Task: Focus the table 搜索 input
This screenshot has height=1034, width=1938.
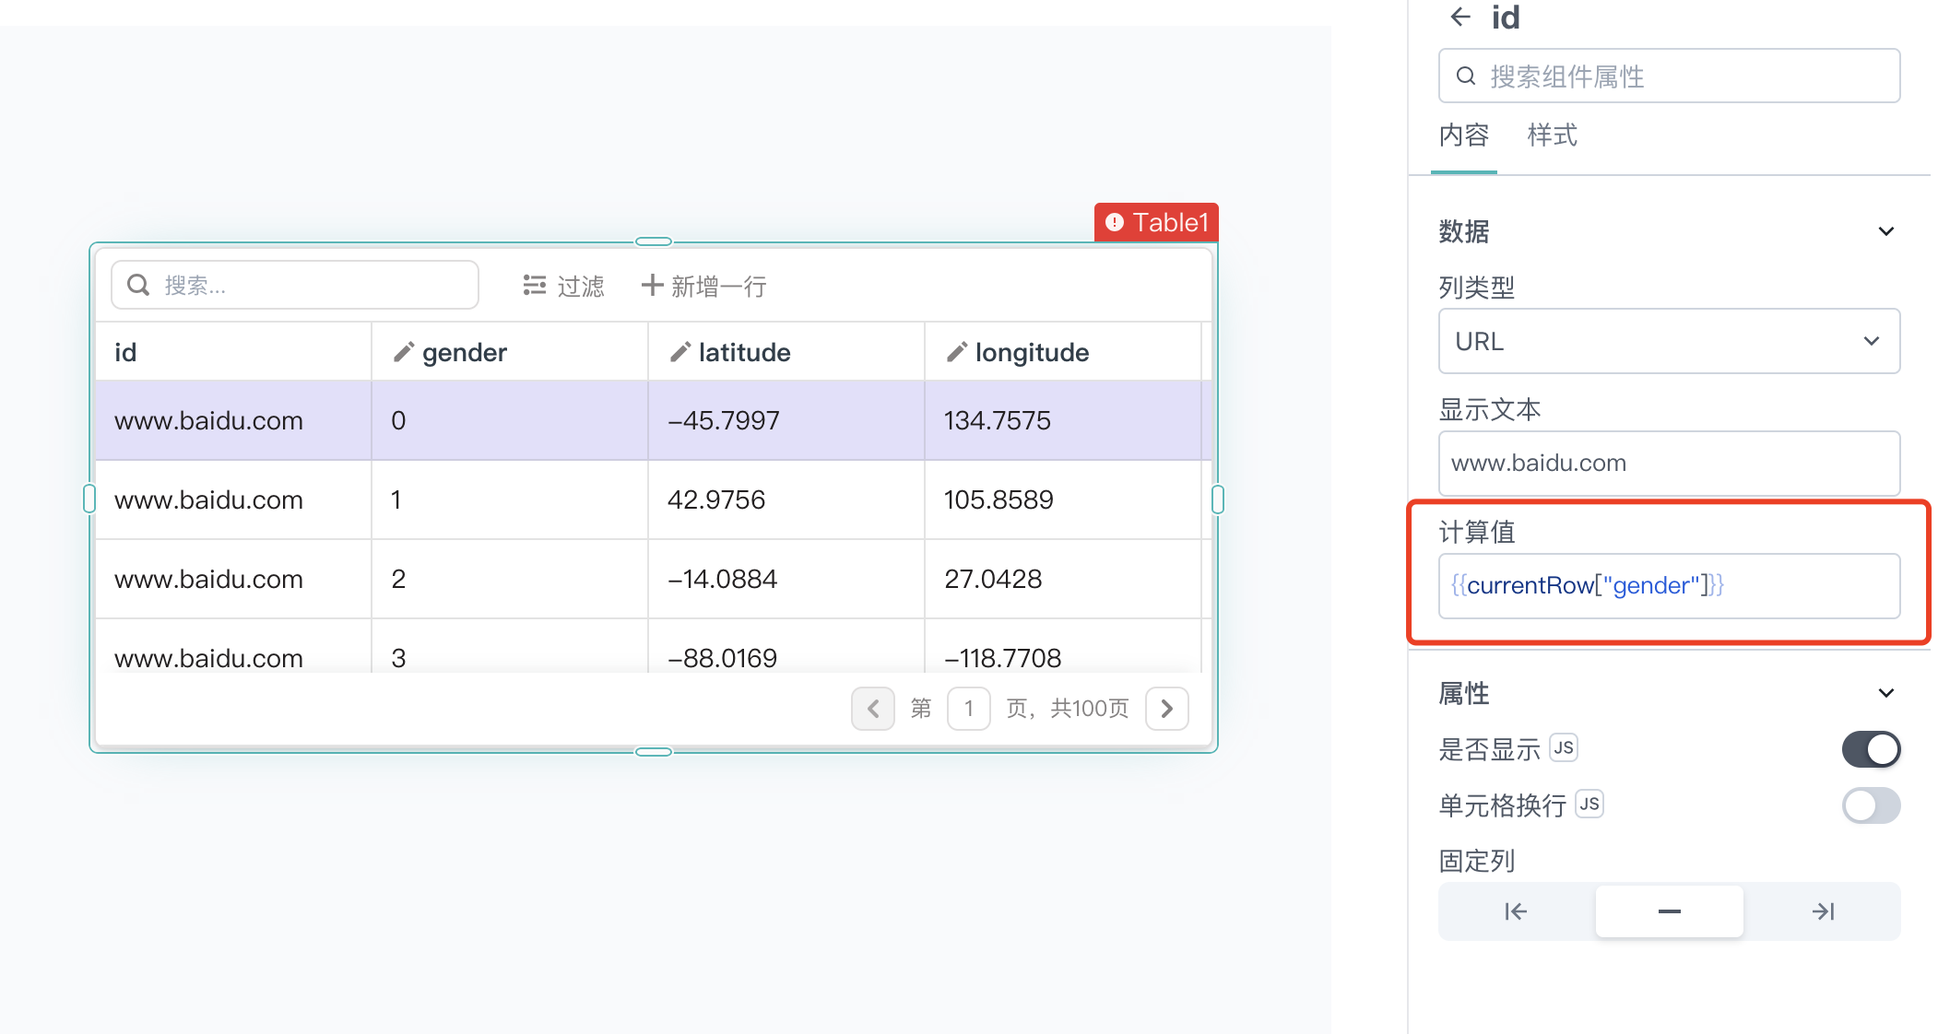Action: pyautogui.click(x=295, y=285)
